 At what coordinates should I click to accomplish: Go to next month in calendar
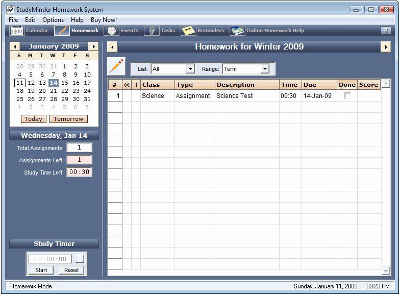(x=93, y=46)
